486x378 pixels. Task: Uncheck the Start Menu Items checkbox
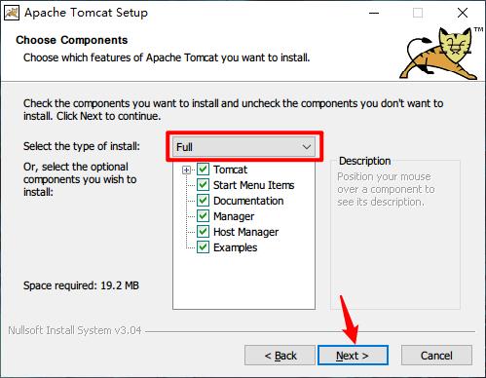[x=204, y=185]
